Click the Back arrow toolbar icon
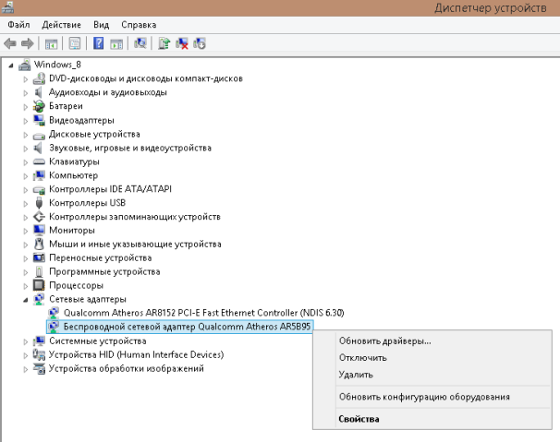 [10, 43]
